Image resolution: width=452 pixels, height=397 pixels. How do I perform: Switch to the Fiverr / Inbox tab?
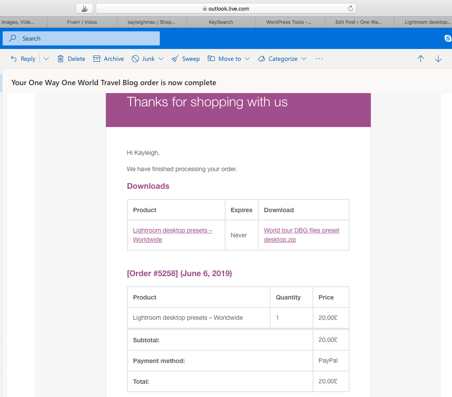point(82,22)
